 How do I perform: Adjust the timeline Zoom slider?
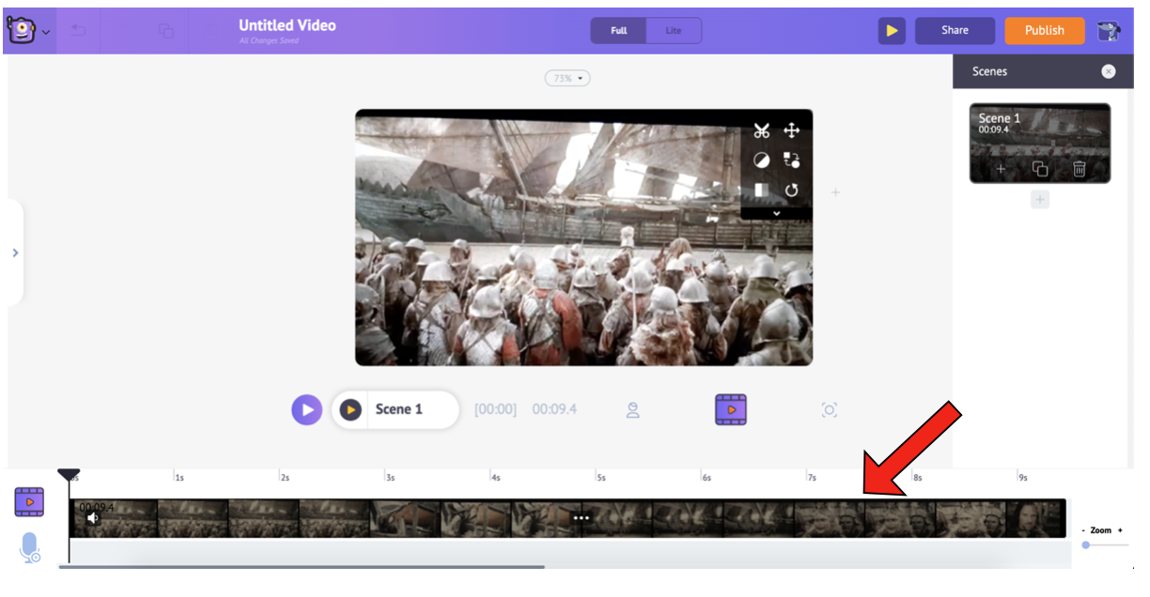(1087, 544)
